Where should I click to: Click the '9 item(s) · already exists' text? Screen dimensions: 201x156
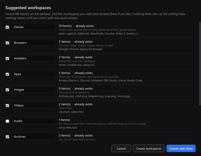point(76,88)
